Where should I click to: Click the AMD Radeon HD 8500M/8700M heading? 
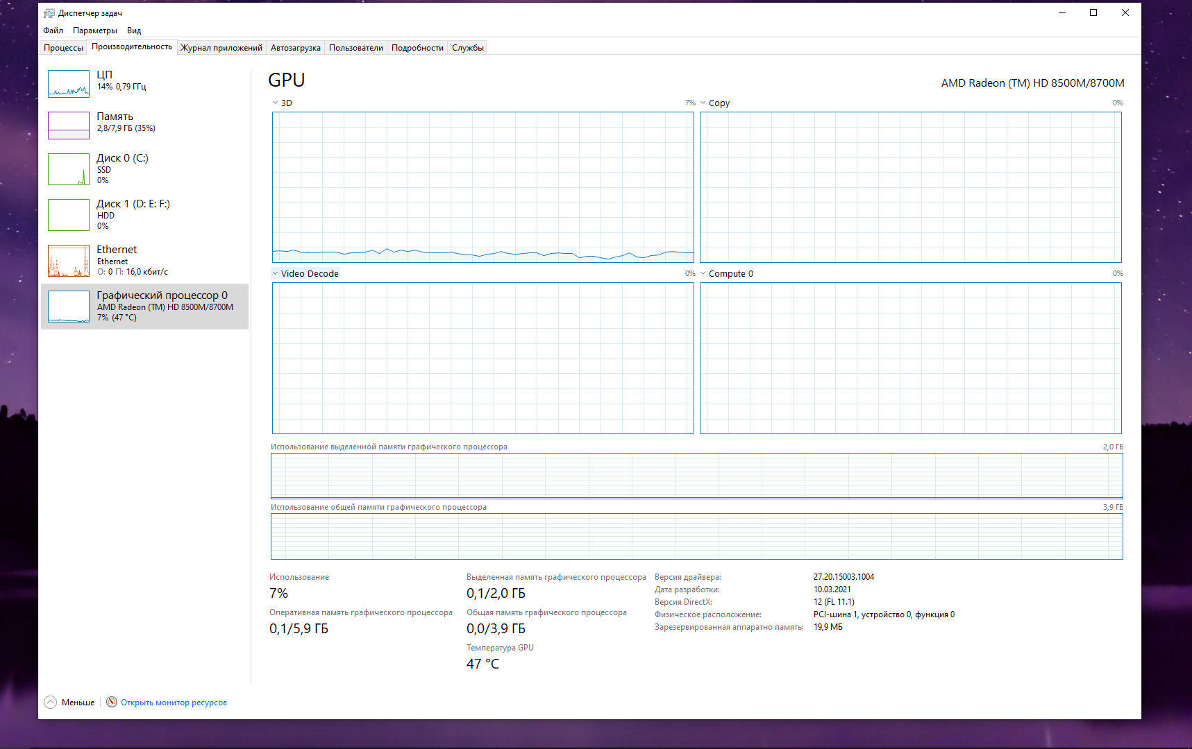(1032, 83)
